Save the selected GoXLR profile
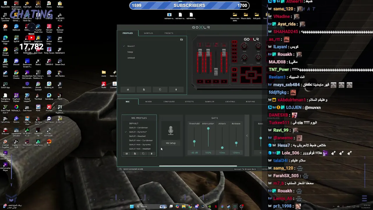The image size is (373, 210). 128,90
